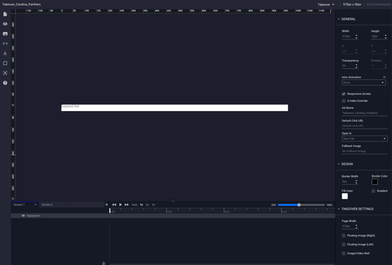Select the rectangle shape tool
Image resolution: width=392 pixels, height=265 pixels.
click(x=5, y=63)
